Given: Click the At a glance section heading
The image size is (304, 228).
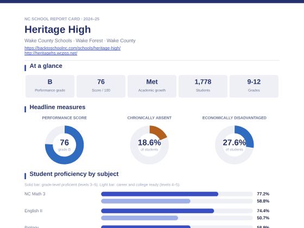Looking at the screenshot, I should coord(46,66).
